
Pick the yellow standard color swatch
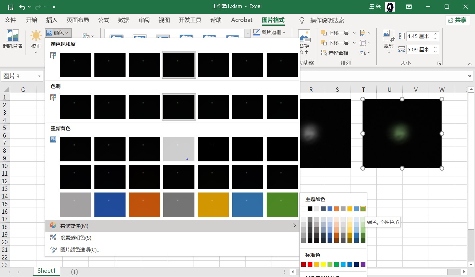[323, 264]
